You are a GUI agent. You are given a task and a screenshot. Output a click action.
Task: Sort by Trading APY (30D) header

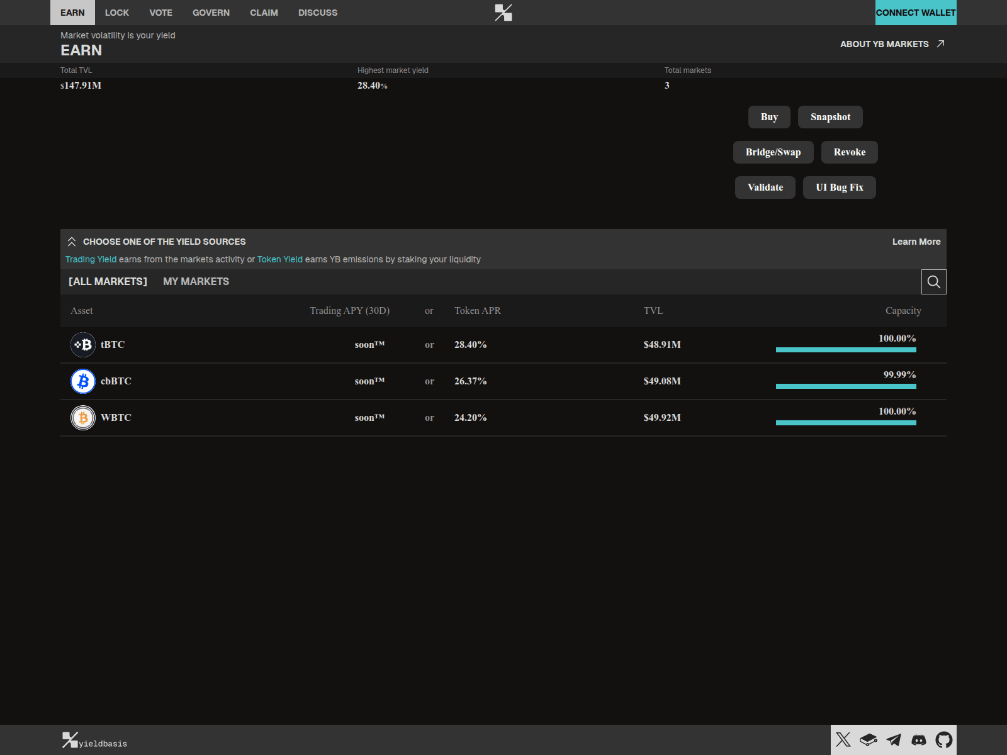pyautogui.click(x=350, y=311)
